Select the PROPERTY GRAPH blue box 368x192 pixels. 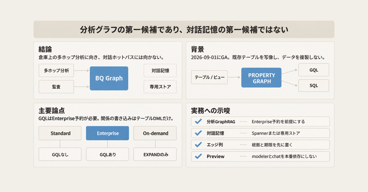(x=262, y=78)
